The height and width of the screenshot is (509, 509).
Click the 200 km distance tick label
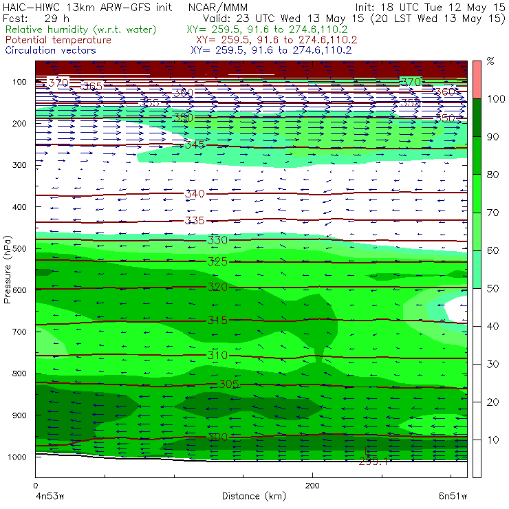(x=312, y=486)
